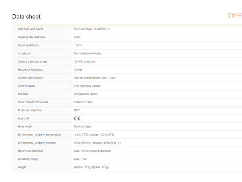Click the 'Residual voltage' row label
Viewport: 242px width, 182px height.
click(28, 159)
